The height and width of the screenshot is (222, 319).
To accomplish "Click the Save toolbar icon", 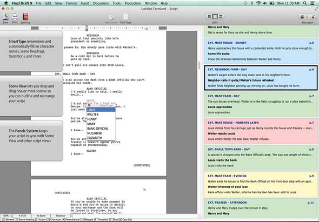I will 5,17.
